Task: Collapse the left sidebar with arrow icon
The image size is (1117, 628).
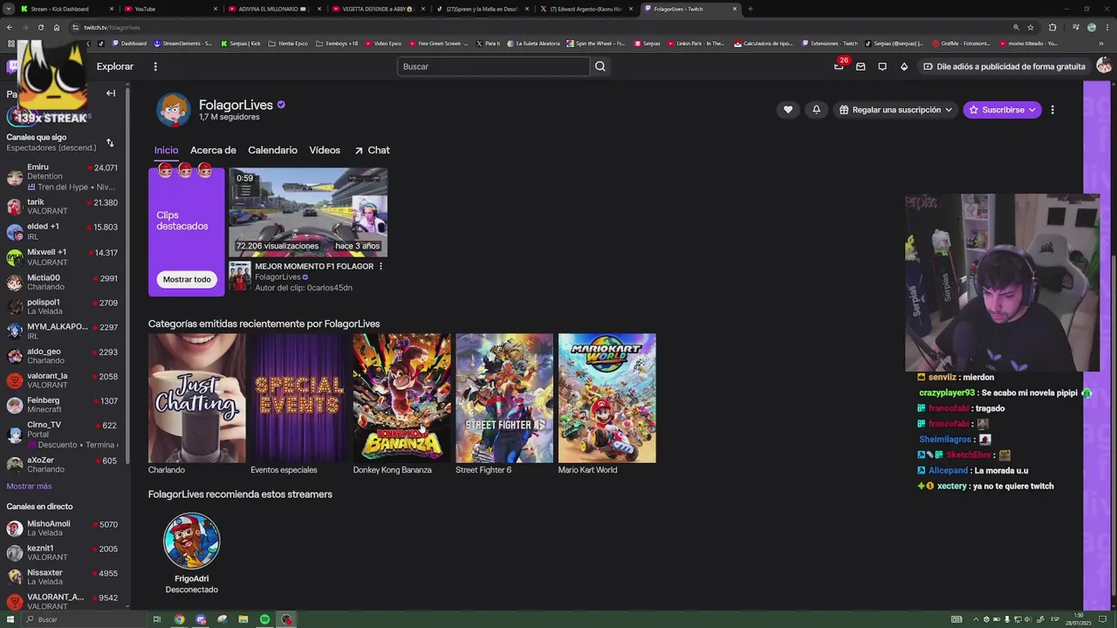Action: 111,93
